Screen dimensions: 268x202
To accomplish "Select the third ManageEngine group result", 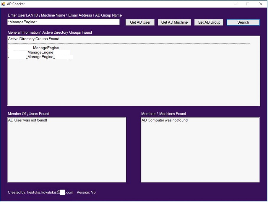I will [40, 57].
